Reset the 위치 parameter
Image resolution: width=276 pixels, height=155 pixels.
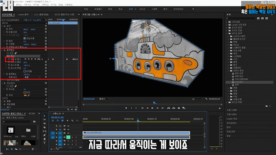point(46,29)
